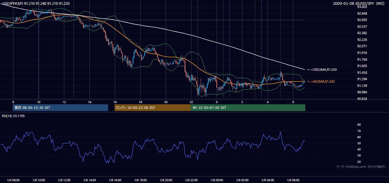389x183 pixels.
Task: Click the 1/8 14:00 date-time label
Action: tap(89, 180)
